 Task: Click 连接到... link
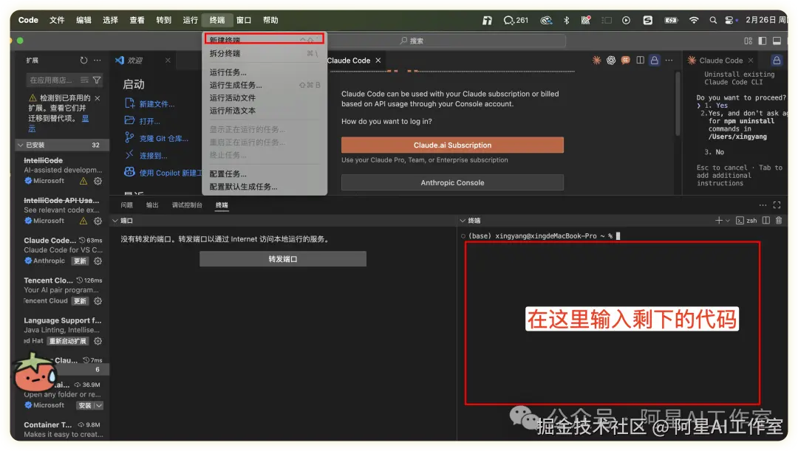tap(153, 156)
